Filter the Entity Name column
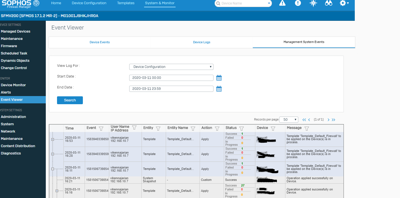 [193, 128]
